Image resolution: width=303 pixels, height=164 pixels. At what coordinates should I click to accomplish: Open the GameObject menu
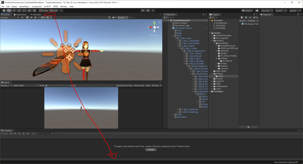pyautogui.click(x=24, y=6)
